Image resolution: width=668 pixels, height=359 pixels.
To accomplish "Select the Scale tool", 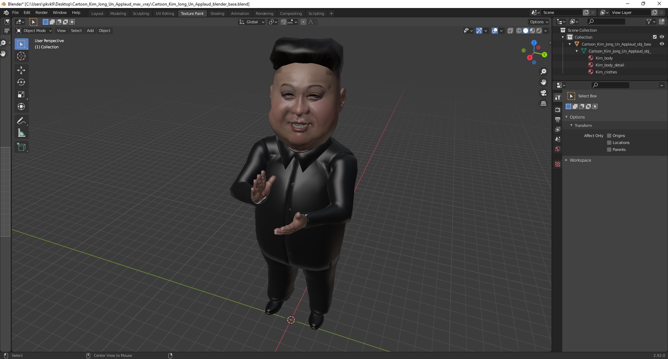I will [21, 94].
